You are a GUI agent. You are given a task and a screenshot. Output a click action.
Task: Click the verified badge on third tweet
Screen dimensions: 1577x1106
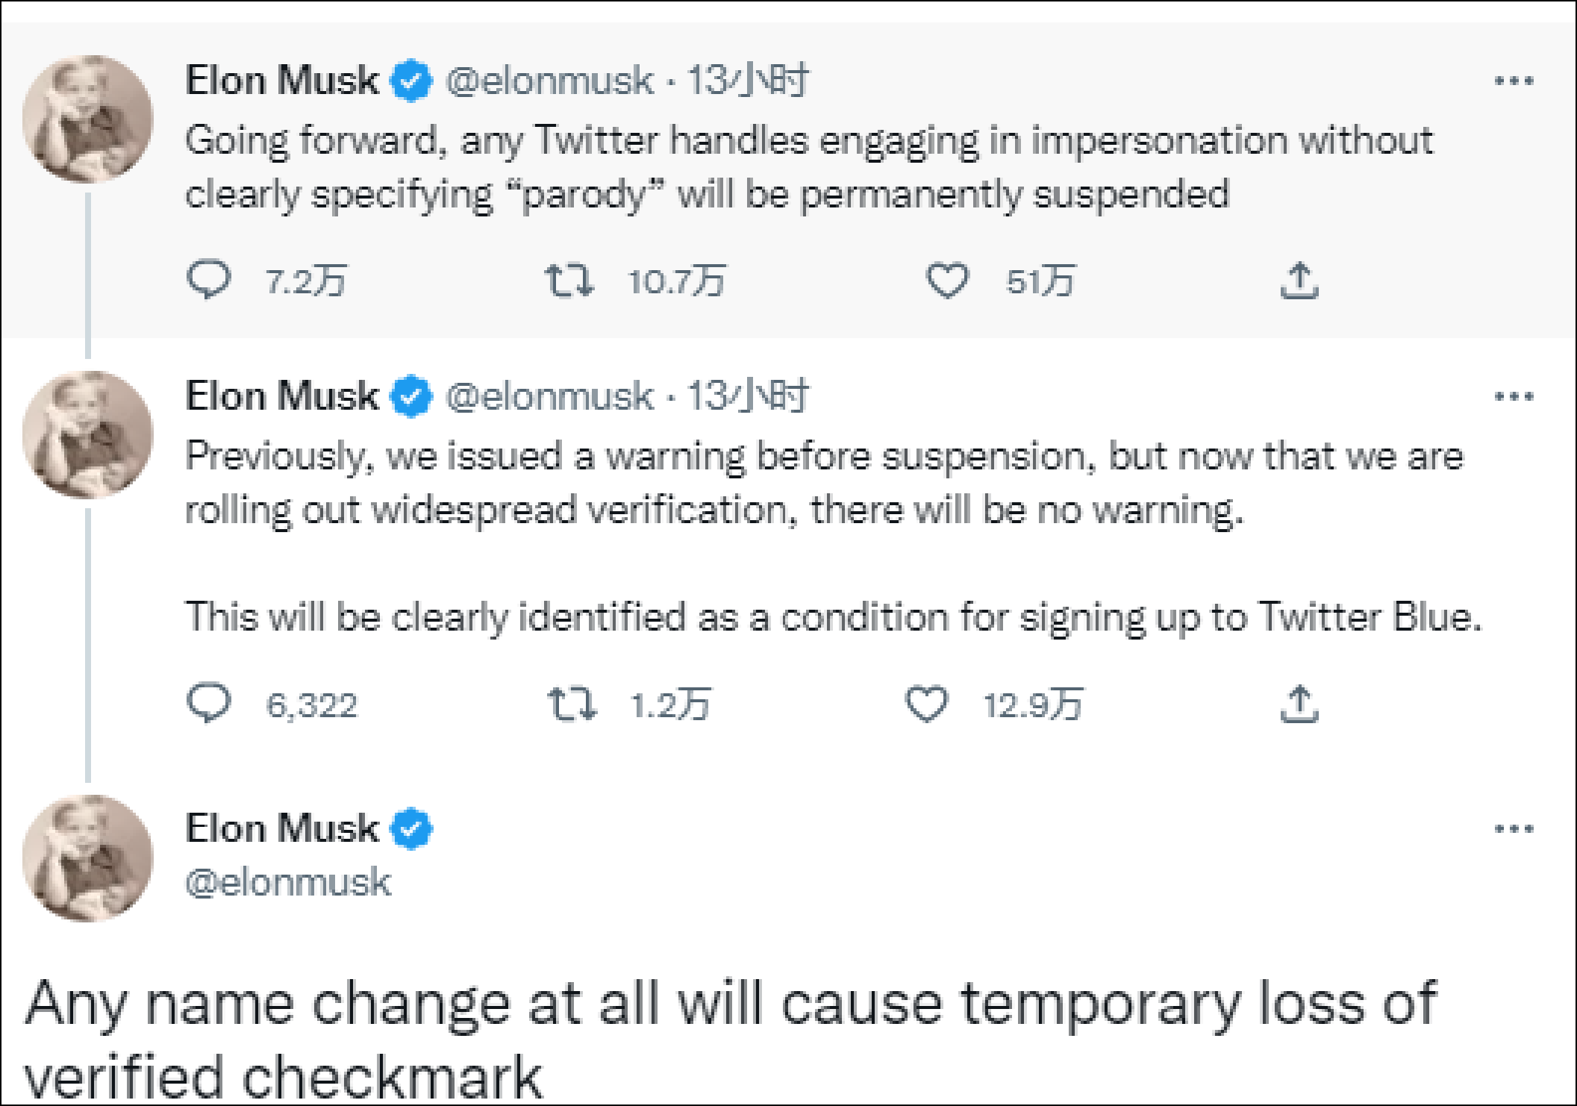pos(413,829)
